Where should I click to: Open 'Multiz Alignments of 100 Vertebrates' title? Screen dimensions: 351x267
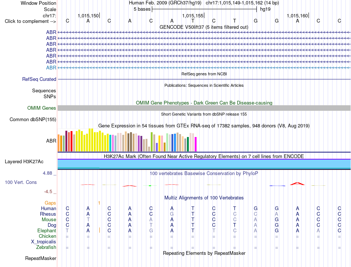204,198
